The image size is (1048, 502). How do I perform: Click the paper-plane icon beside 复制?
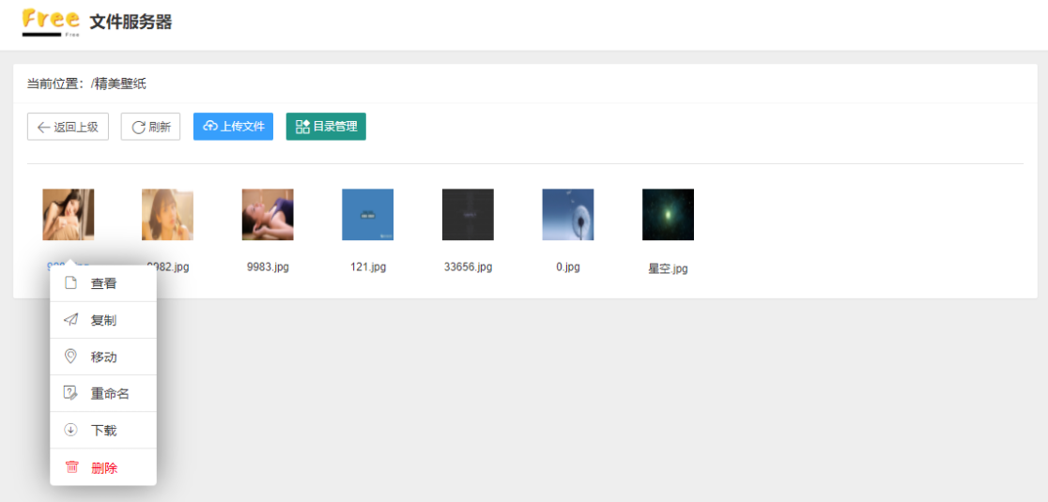click(70, 320)
